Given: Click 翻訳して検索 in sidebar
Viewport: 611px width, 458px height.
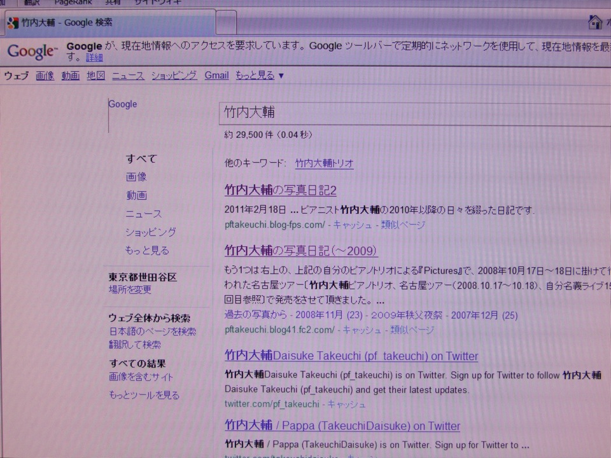Looking at the screenshot, I should point(135,345).
